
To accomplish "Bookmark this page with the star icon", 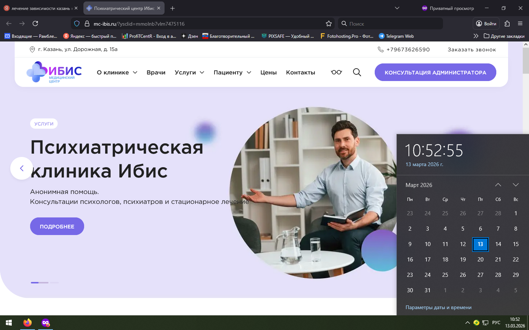I will (329, 23).
